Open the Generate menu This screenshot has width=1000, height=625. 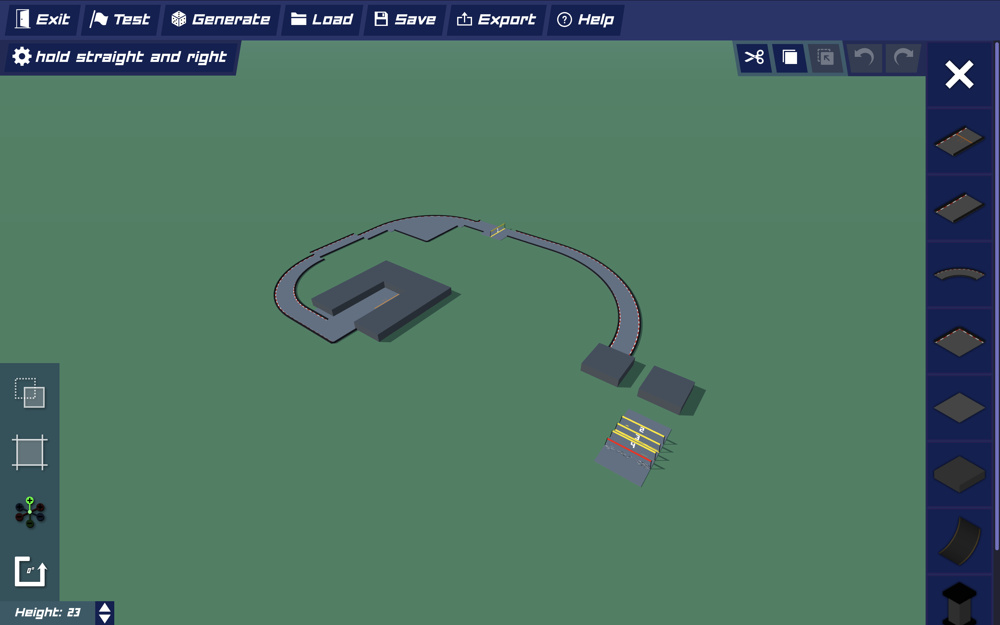point(221,19)
